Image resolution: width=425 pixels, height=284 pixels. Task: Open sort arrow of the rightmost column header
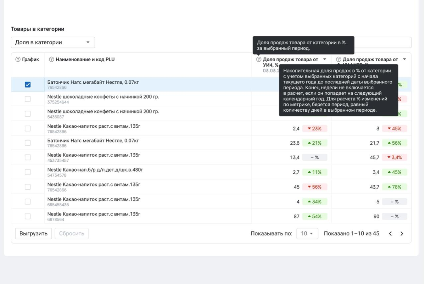point(404,59)
